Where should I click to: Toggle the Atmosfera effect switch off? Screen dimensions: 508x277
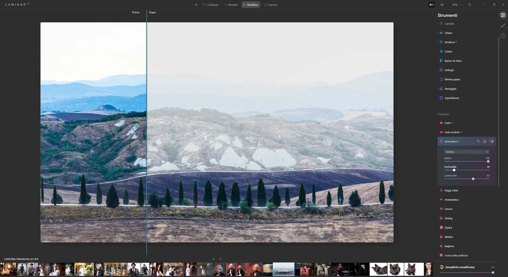point(491,141)
